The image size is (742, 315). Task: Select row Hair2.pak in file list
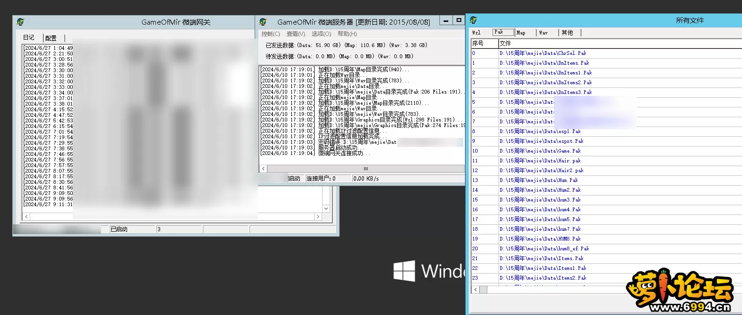click(607, 170)
